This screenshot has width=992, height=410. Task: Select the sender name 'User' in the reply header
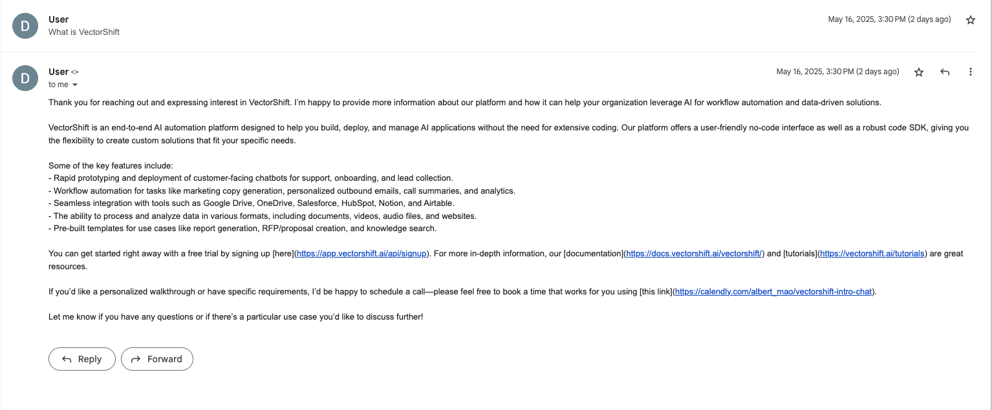(57, 71)
